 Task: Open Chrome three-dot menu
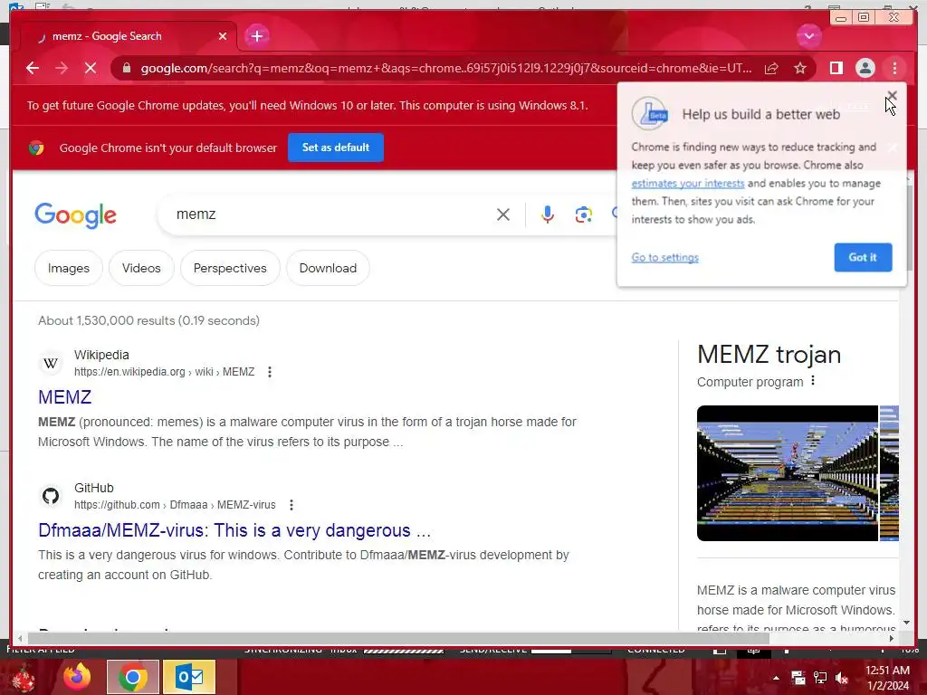tap(894, 68)
